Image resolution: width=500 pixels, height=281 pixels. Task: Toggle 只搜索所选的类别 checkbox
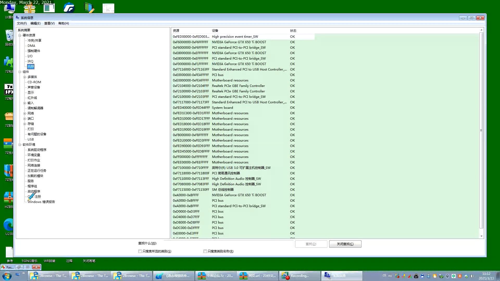[140, 251]
